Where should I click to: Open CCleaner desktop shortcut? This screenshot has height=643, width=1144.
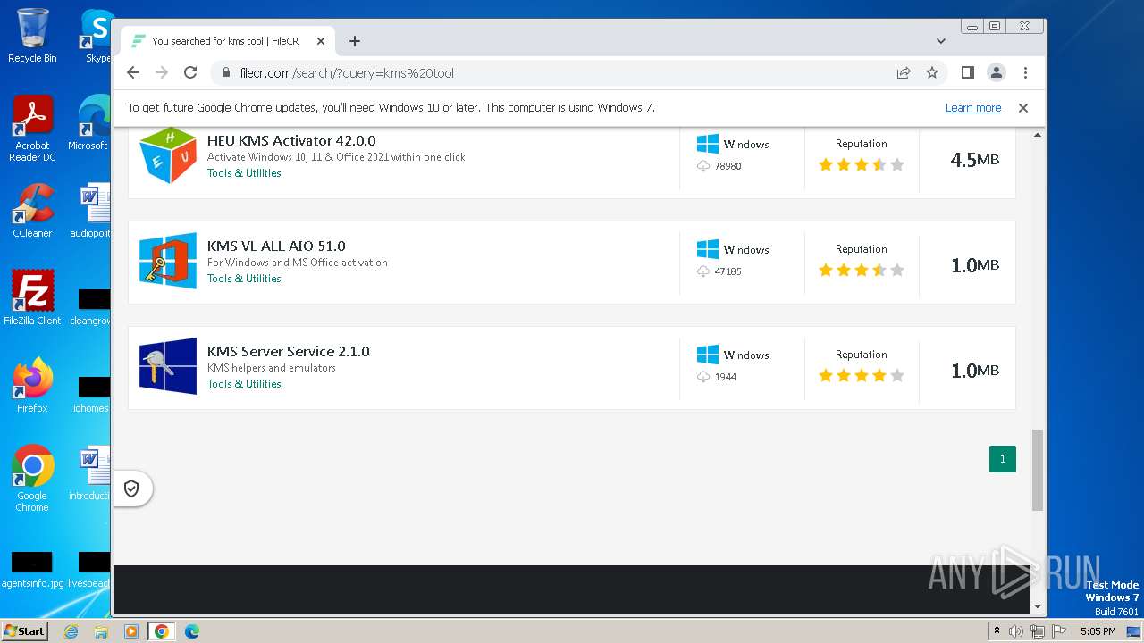click(32, 211)
